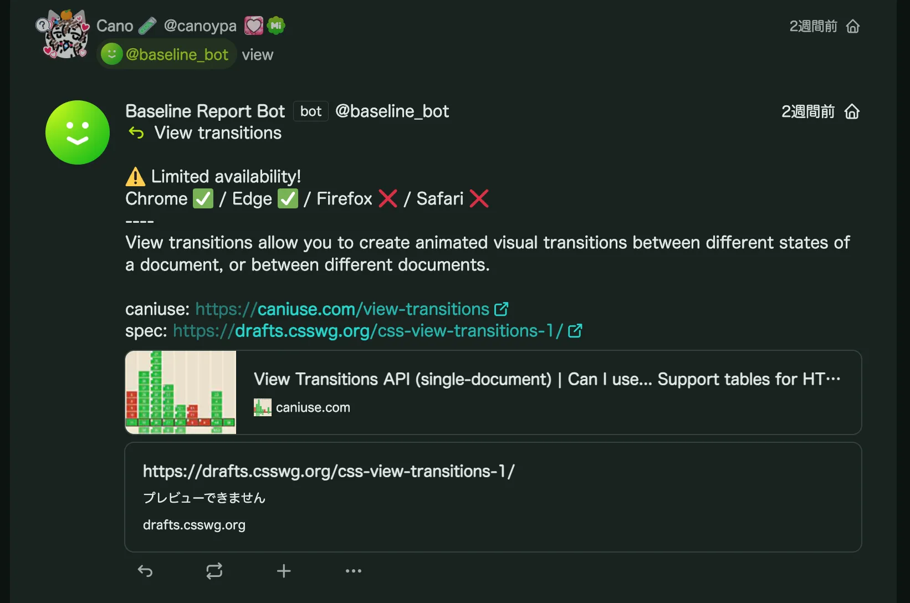The image size is (910, 603).
Task: Click the Misskey instance icon beside @canoypa
Action: coord(276,25)
